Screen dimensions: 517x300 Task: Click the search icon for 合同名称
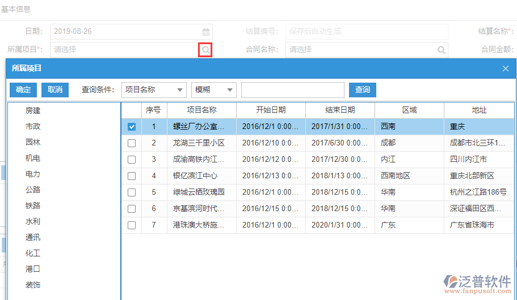(x=441, y=50)
